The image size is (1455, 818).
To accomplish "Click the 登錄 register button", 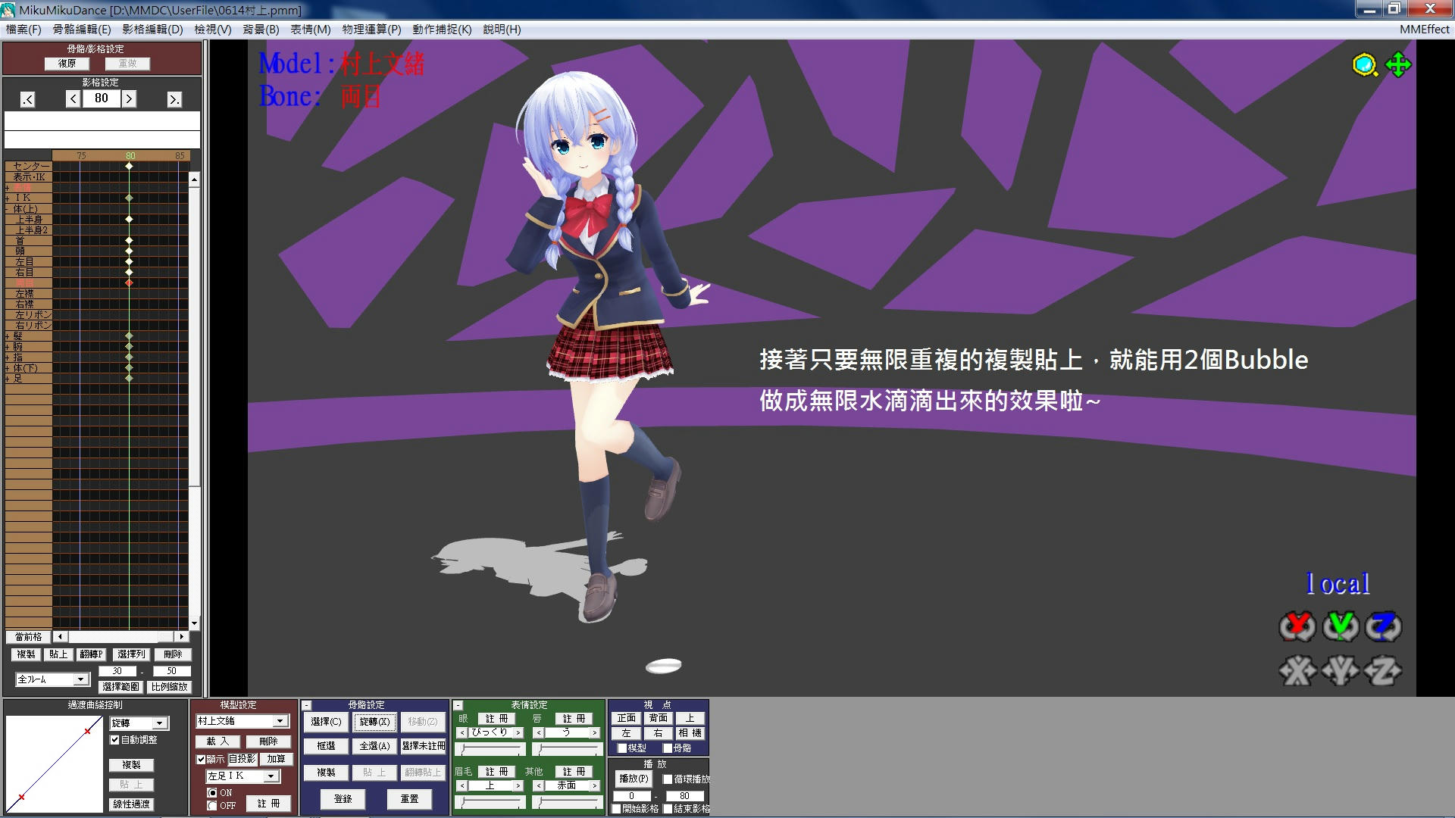I will click(x=343, y=799).
